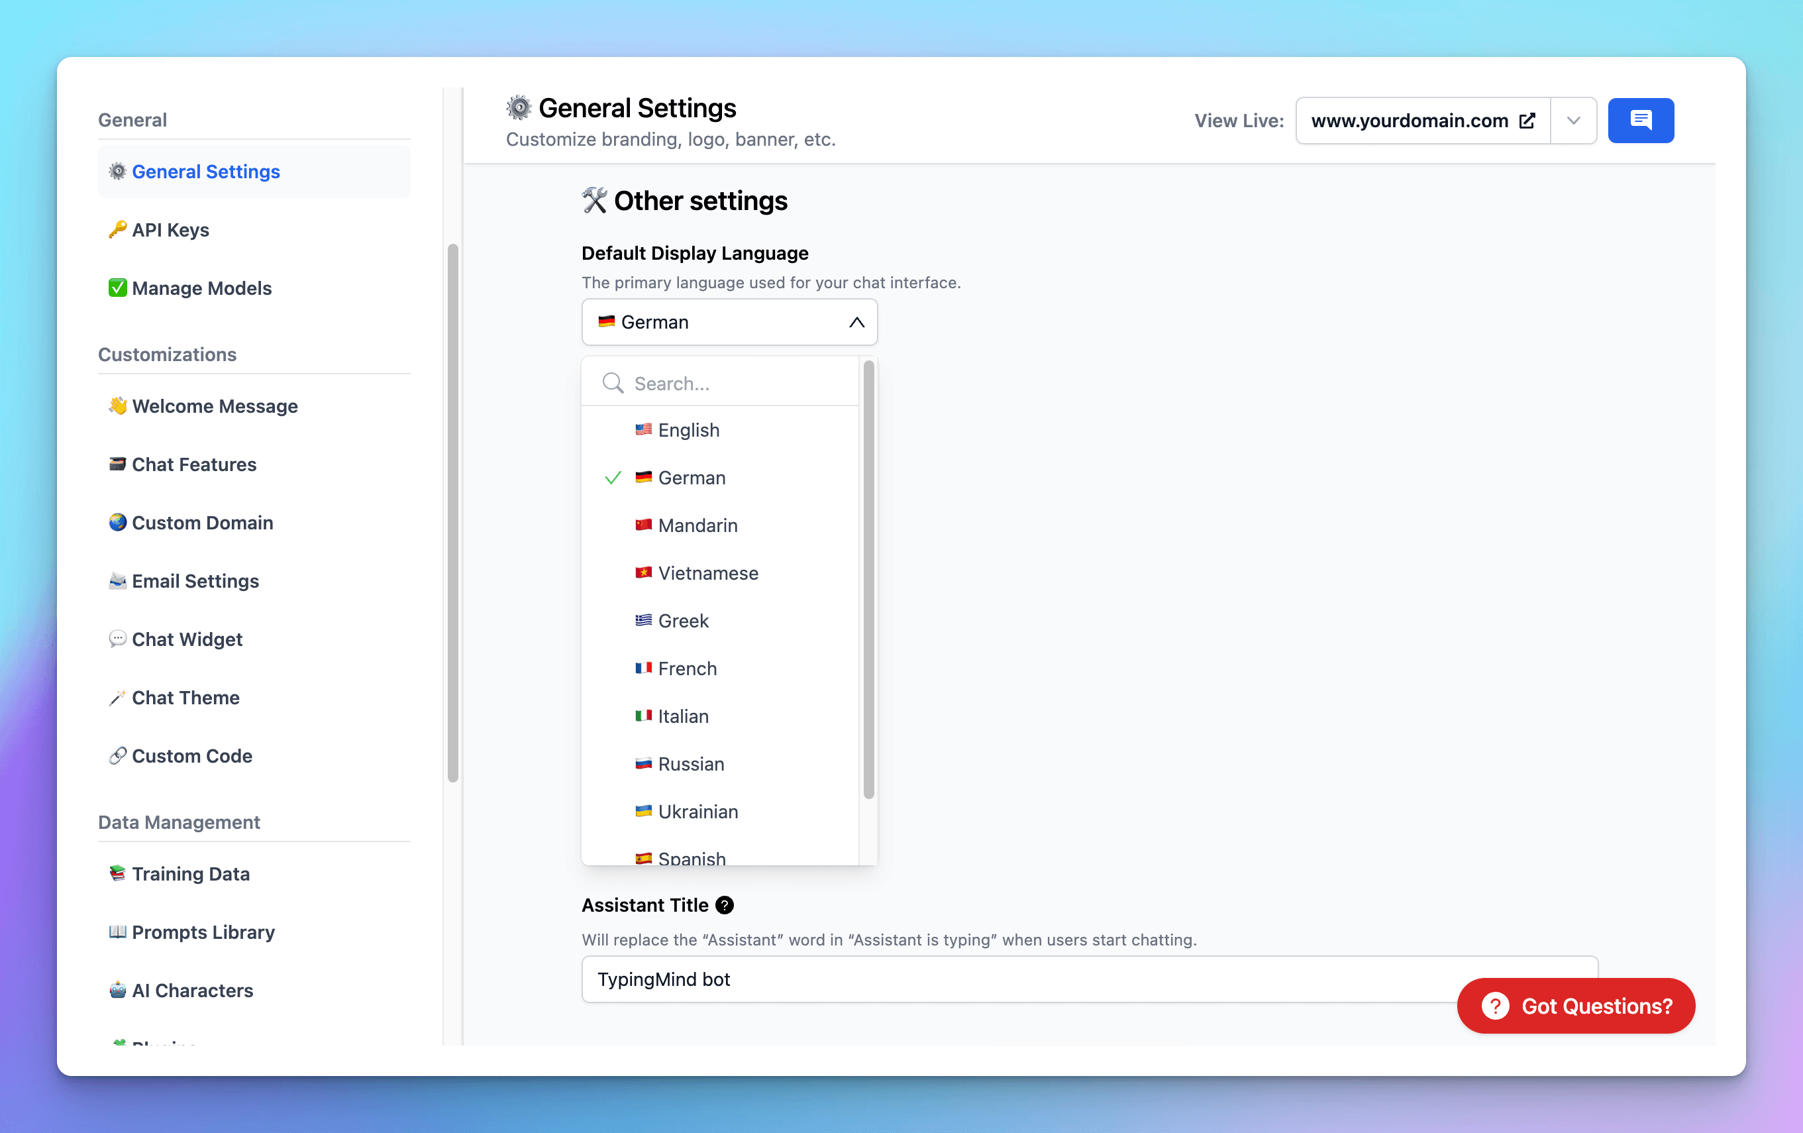Click the Assistant Title help question-mark icon
The width and height of the screenshot is (1803, 1133).
(x=724, y=904)
